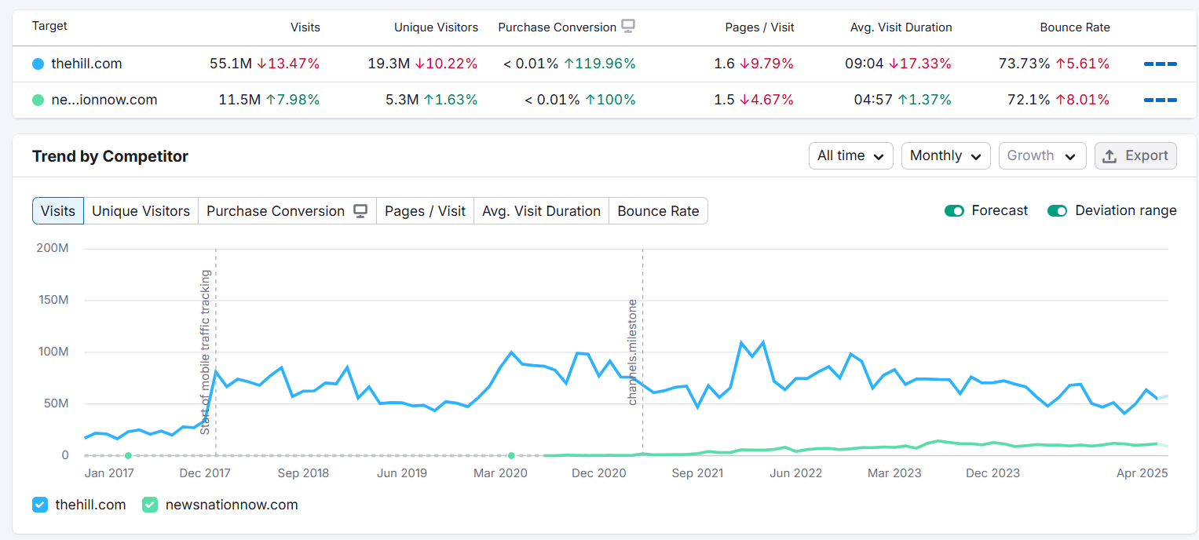Click green milestone dot near Mar 2020
Image resolution: width=1199 pixels, height=540 pixels.
point(511,455)
